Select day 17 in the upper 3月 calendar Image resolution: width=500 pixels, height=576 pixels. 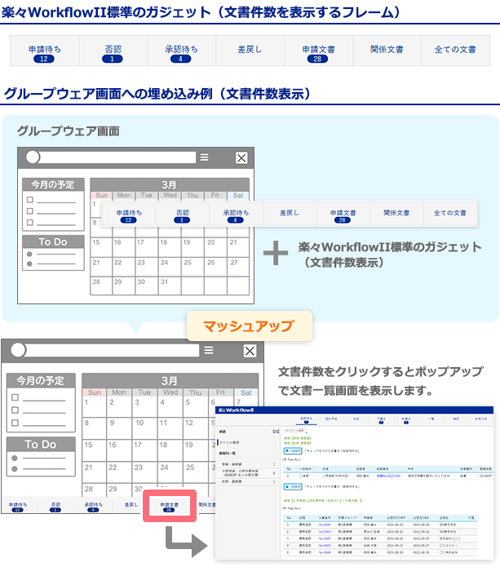(147, 247)
